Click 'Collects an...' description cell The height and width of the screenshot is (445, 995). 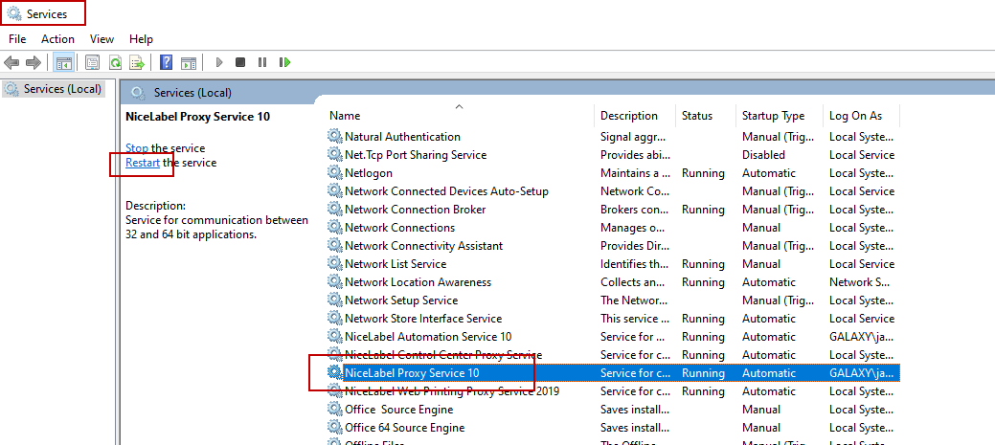631,282
